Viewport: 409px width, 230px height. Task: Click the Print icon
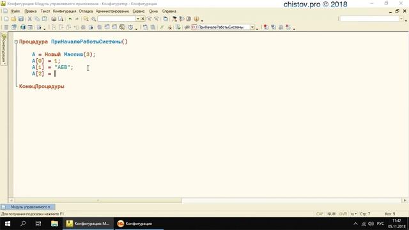click(54, 19)
